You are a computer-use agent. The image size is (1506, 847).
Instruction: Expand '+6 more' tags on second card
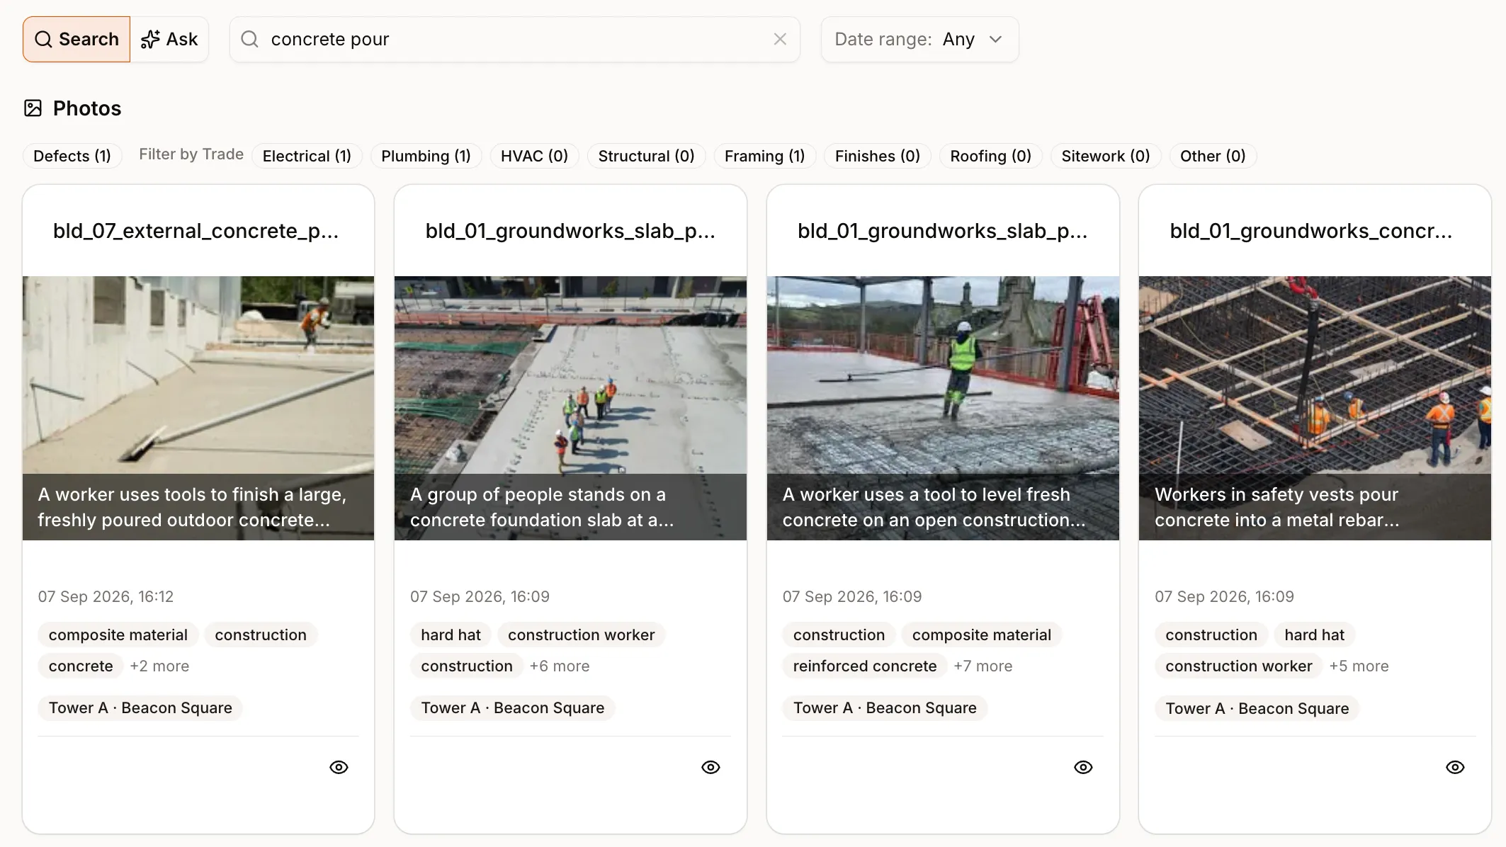pos(560,666)
